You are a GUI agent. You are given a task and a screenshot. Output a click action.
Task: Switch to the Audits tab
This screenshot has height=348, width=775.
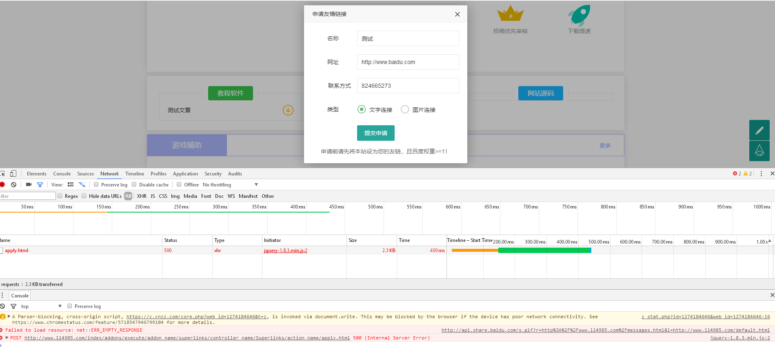click(235, 174)
